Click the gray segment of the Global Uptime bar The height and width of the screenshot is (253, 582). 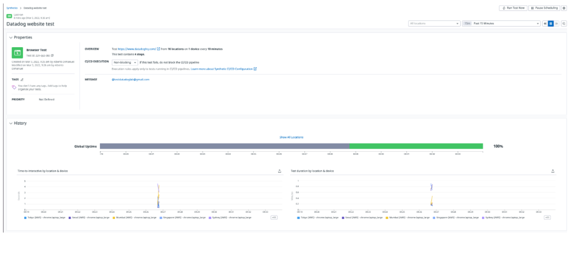pyautogui.click(x=224, y=146)
